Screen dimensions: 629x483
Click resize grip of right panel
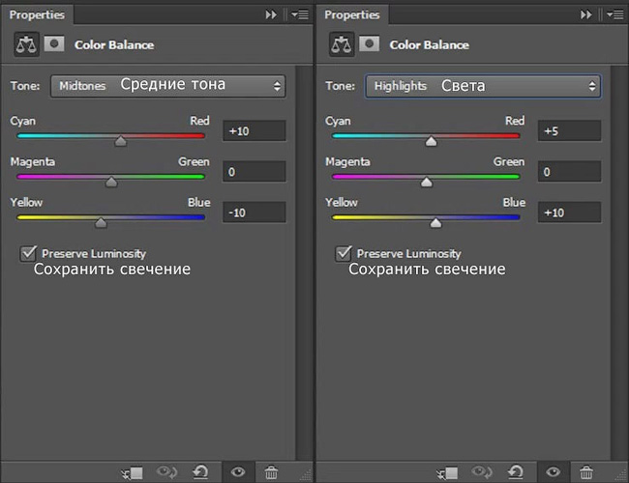click(621, 475)
